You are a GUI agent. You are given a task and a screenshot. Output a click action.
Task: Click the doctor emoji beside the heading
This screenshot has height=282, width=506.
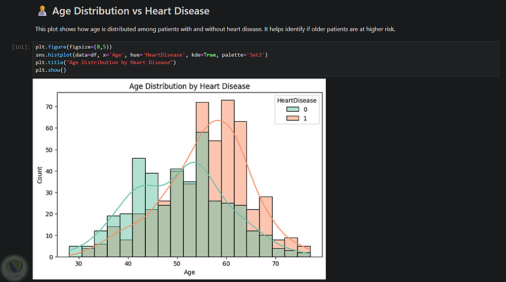coord(43,11)
